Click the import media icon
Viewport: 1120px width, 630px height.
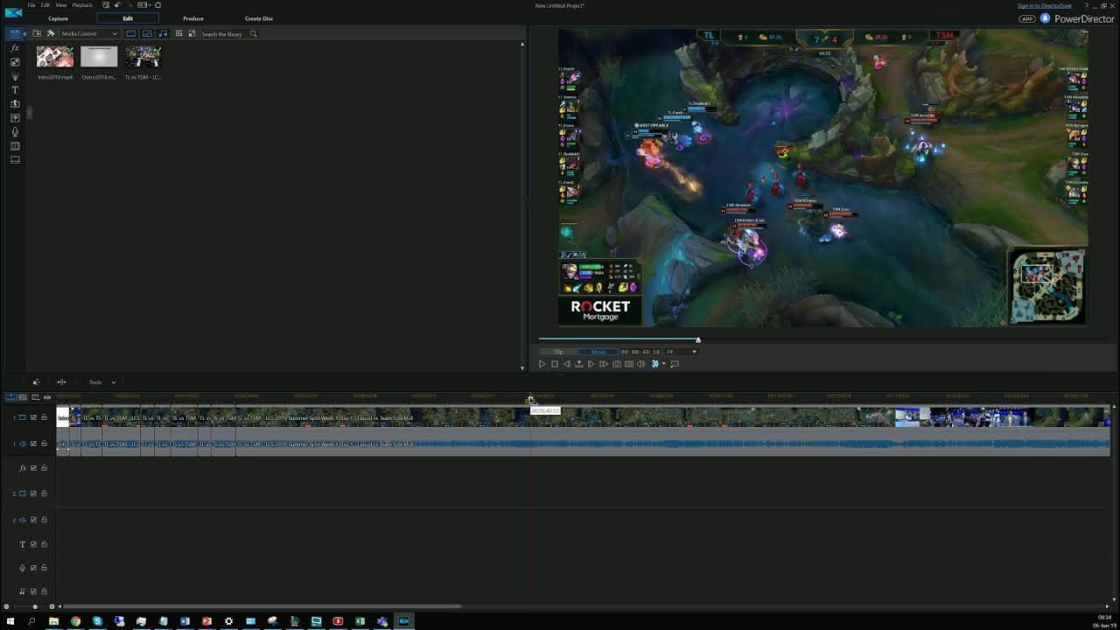pyautogui.click(x=37, y=33)
